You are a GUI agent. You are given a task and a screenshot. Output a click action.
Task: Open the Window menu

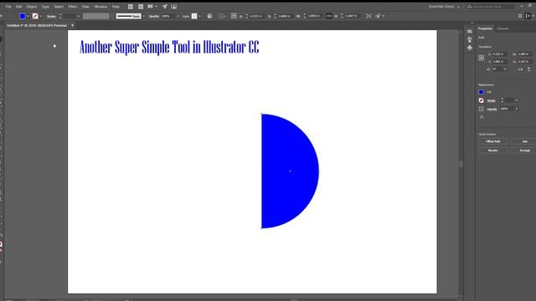100,7
